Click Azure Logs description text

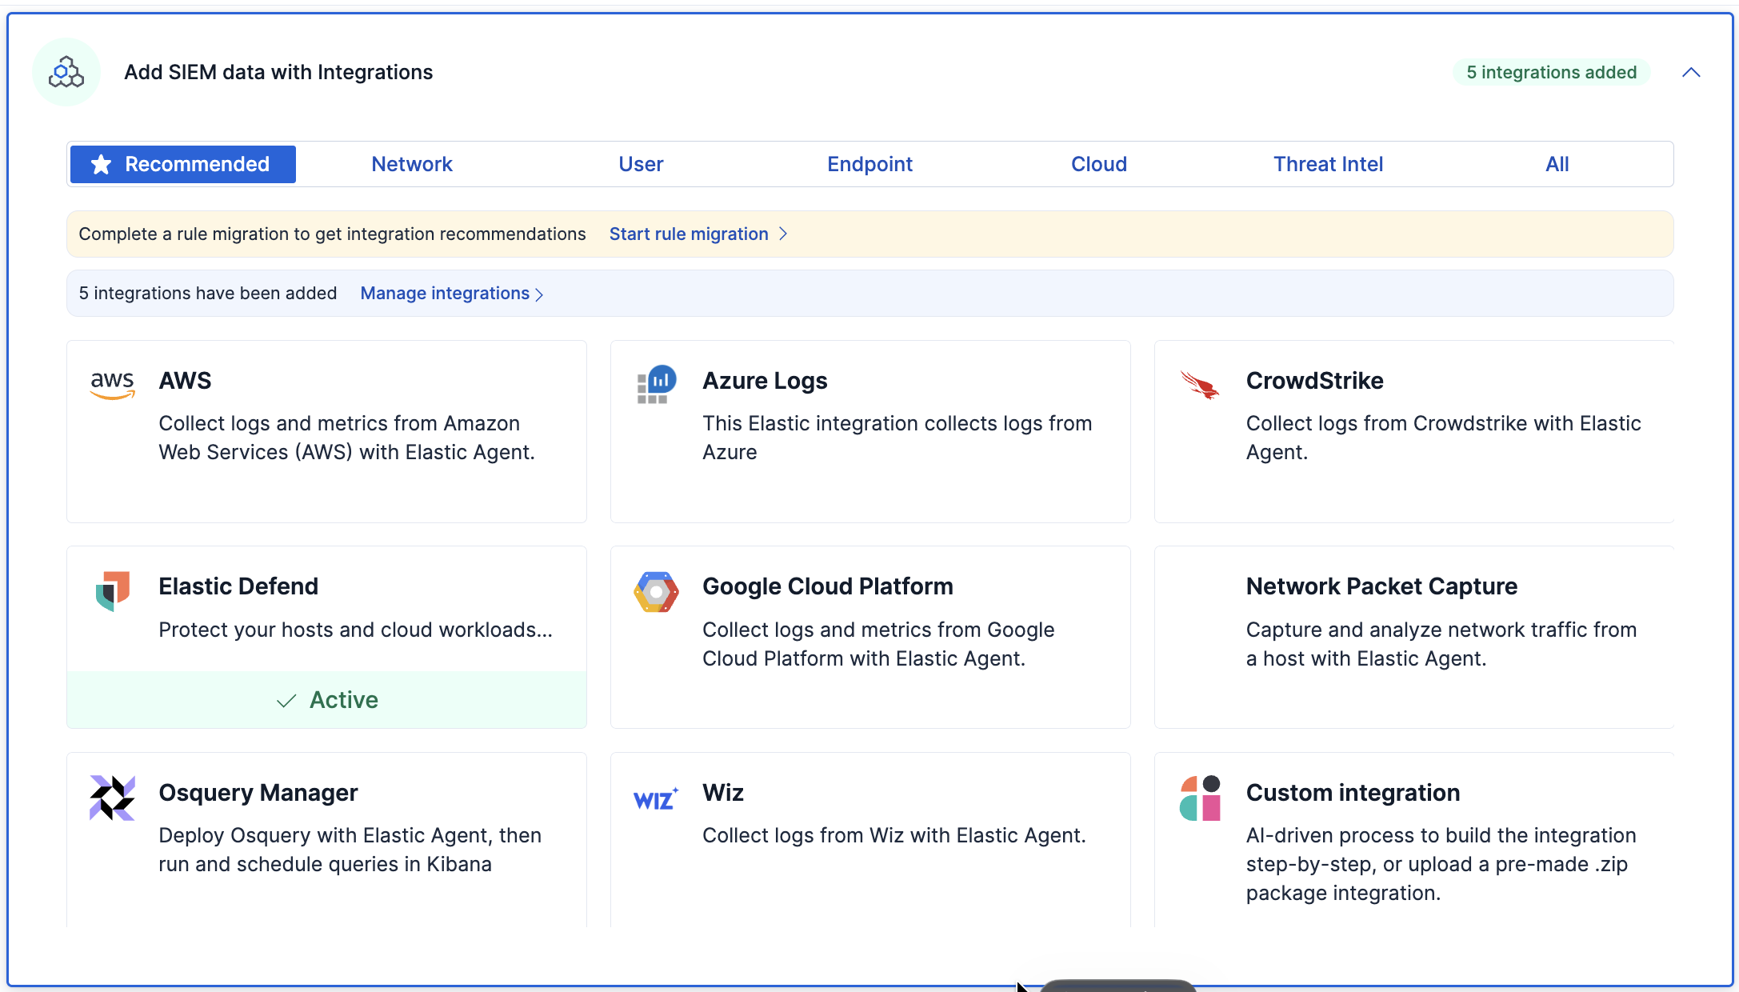[897, 438]
